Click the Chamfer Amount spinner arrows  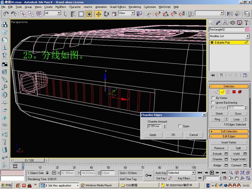(x=165, y=126)
